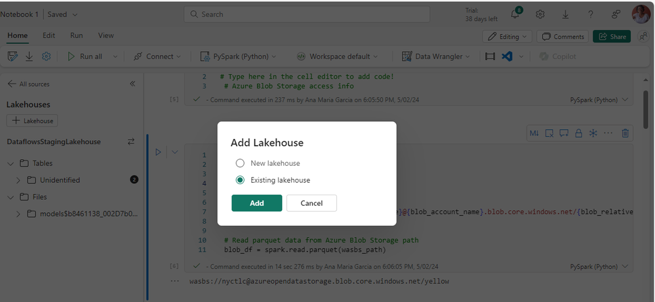Image resolution: width=655 pixels, height=302 pixels.
Task: Open the View tab
Action: coord(106,35)
